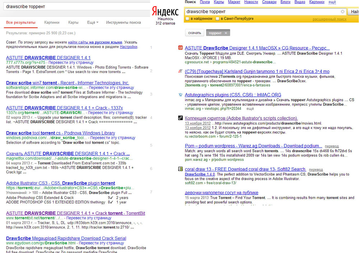359x253 pixels.
Task: Open Картинки in Yandex top menu
Action: click(x=317, y=2)
